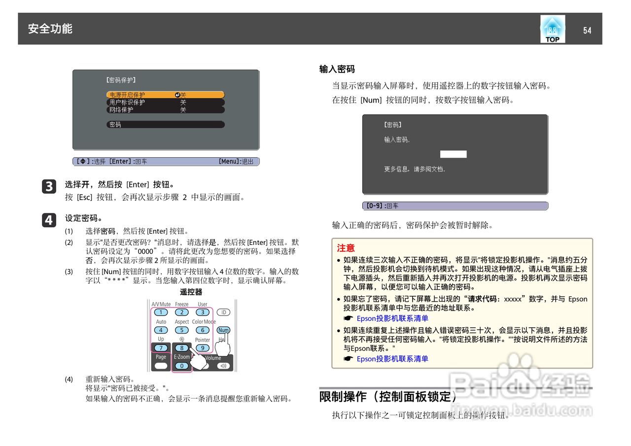Click the TOP home icon in header
The height and width of the screenshot is (446, 631).
[x=553, y=29]
